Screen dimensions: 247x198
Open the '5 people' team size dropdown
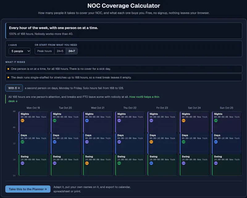19,51
